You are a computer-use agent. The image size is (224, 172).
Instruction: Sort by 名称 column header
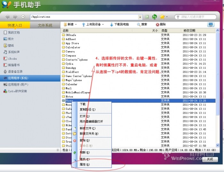click(97, 31)
